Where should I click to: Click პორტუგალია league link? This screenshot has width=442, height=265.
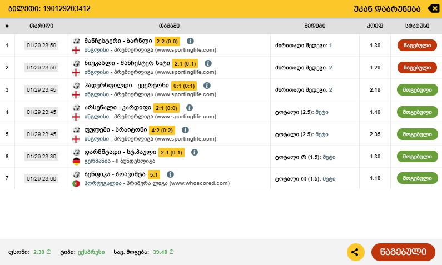click(x=103, y=183)
